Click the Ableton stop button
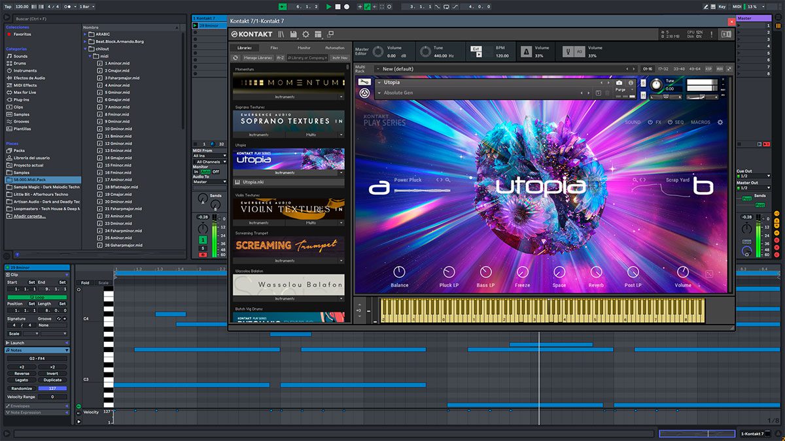785x441 pixels. pyautogui.click(x=338, y=6)
